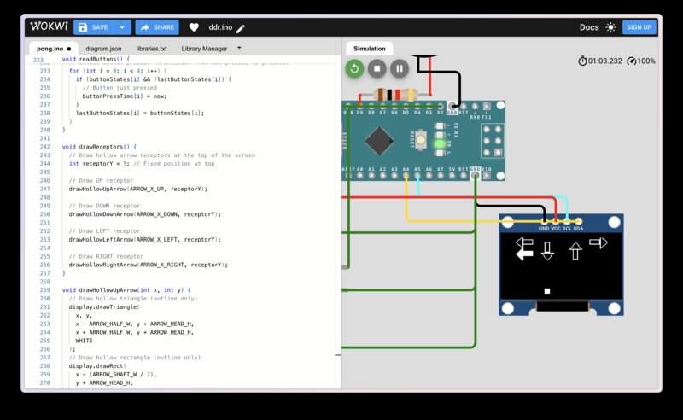Expand the Save dropdown arrow
The image size is (683, 420).
coord(121,27)
